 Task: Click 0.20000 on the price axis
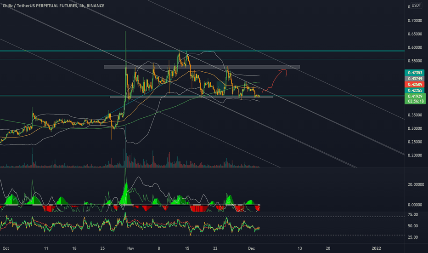click(x=415, y=155)
